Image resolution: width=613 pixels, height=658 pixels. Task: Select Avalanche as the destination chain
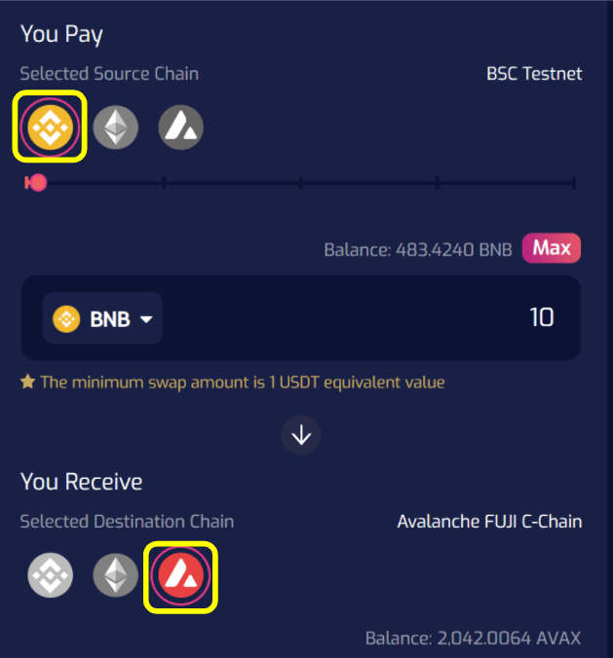click(180, 577)
